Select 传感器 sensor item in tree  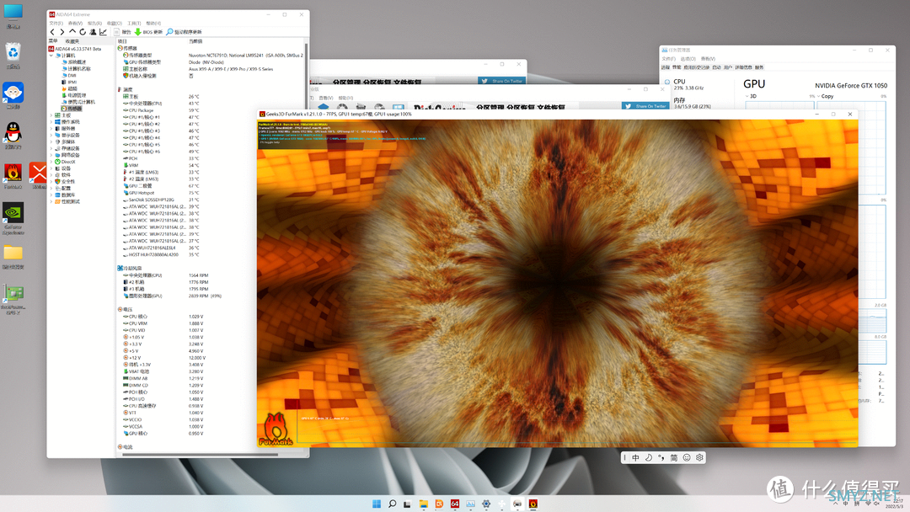tap(72, 109)
